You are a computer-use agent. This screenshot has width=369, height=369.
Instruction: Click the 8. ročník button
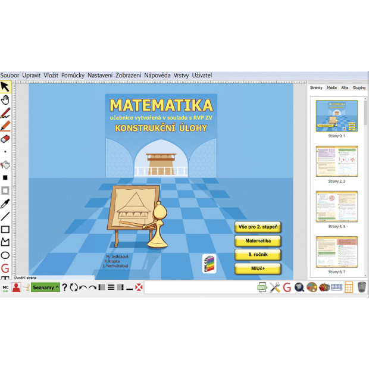[258, 255]
